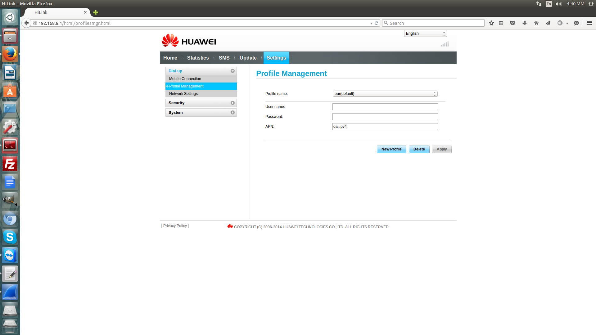Viewport: 596px width, 335px height.
Task: Open the language selector dropdown
Action: (x=425, y=33)
